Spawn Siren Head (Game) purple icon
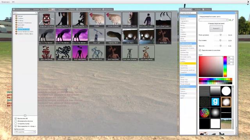The image size is (250, 140). [80, 53]
